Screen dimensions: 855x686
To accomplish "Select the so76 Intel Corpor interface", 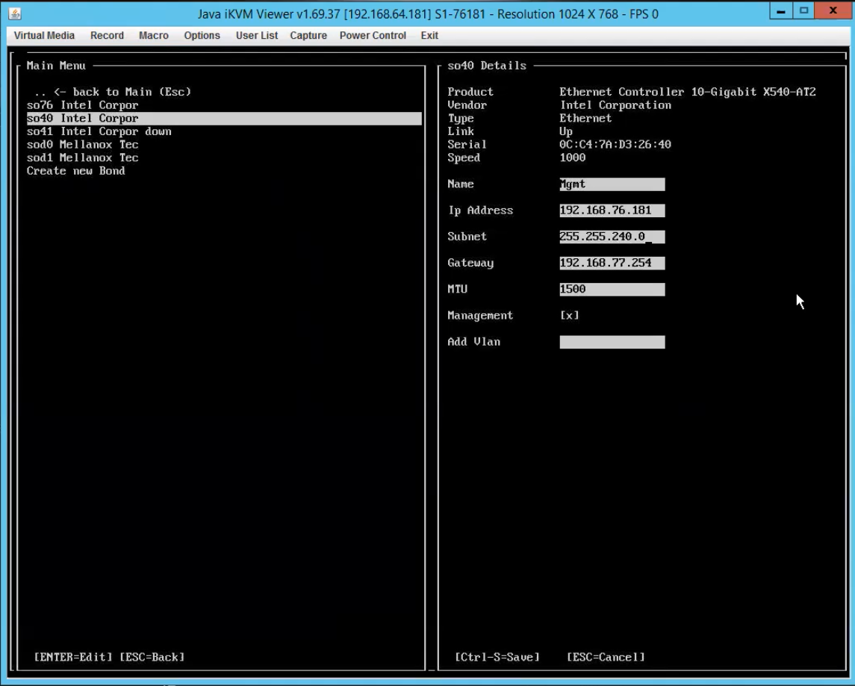I will click(83, 105).
